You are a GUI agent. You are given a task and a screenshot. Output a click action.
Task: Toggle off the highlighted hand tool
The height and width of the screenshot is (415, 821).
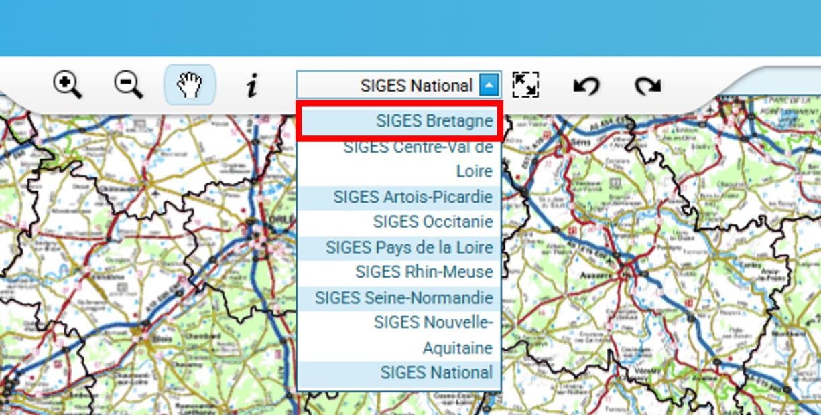point(188,85)
